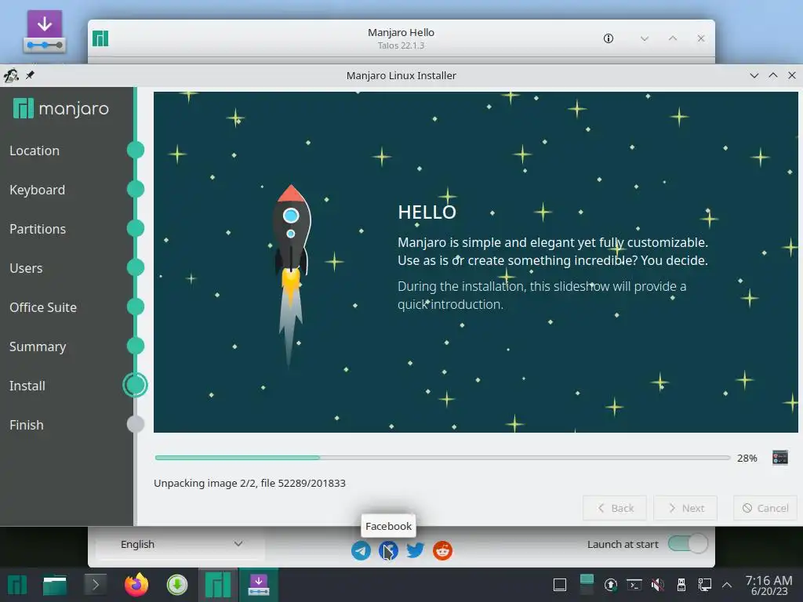Click the HELLO slideshow heading

click(427, 212)
